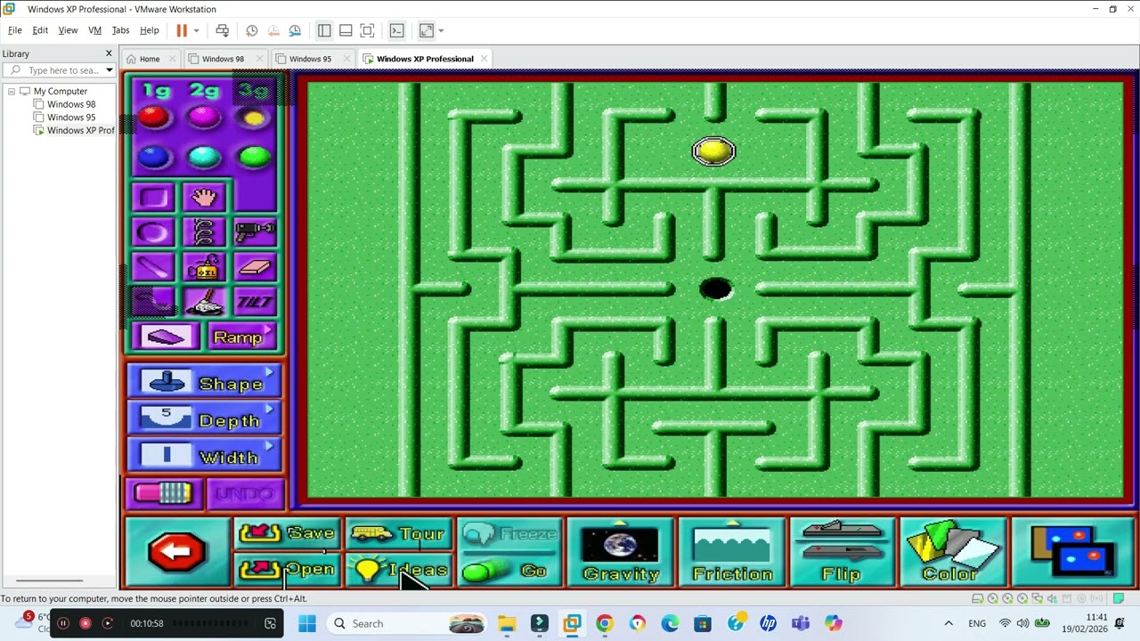
Task: Collapse the My Computer tree node
Action: [x=12, y=91]
